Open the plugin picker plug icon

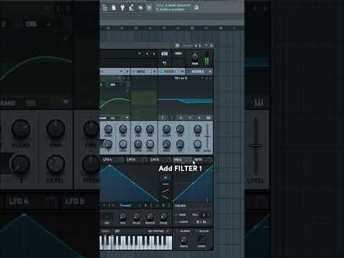(123, 8)
